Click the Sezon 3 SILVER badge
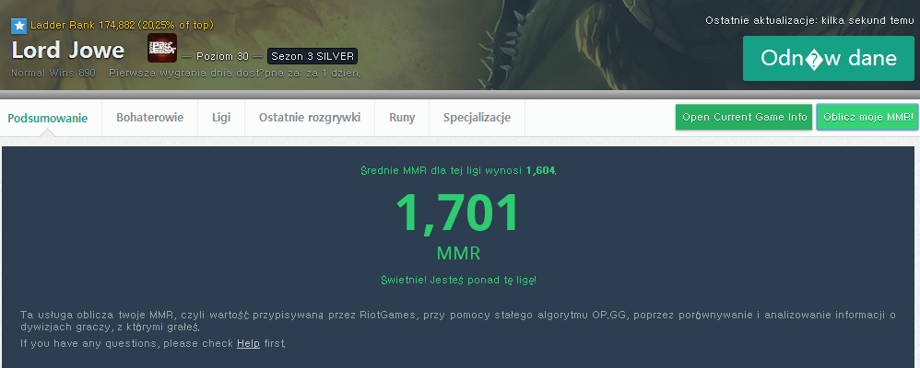The image size is (920, 368). pyautogui.click(x=313, y=56)
